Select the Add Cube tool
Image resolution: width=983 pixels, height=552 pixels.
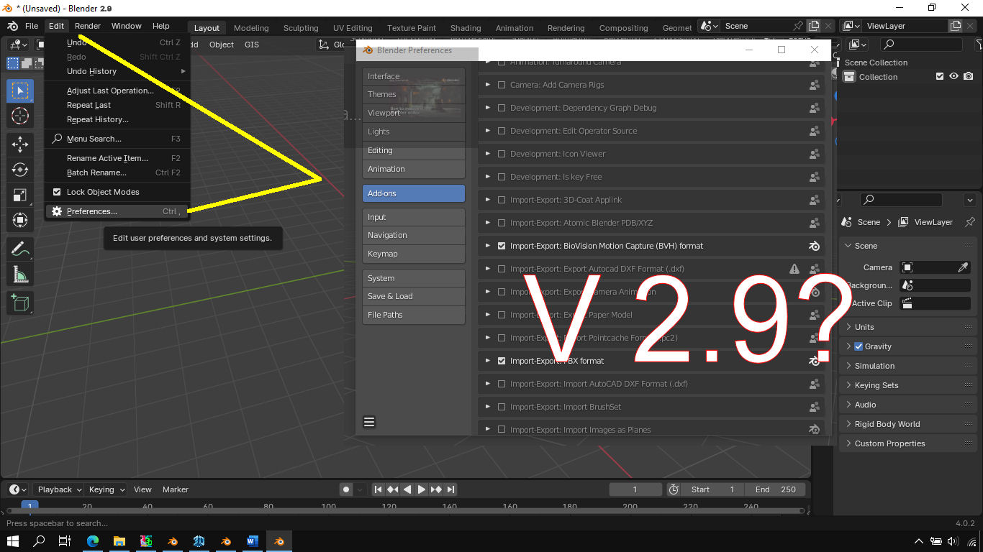20,303
